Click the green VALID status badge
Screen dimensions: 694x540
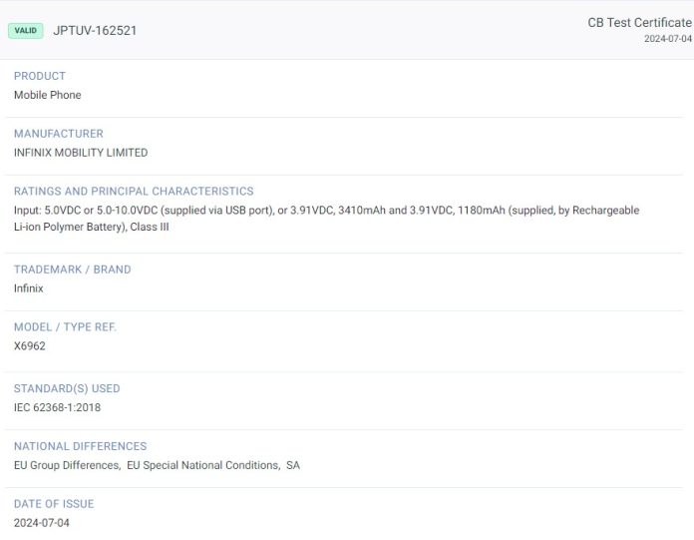(x=26, y=31)
